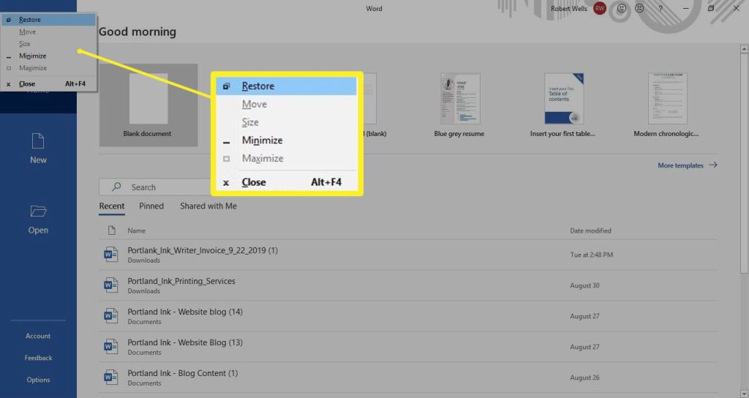Click the smiley face feedback icon
This screenshot has height=398, width=749.
coord(622,9)
